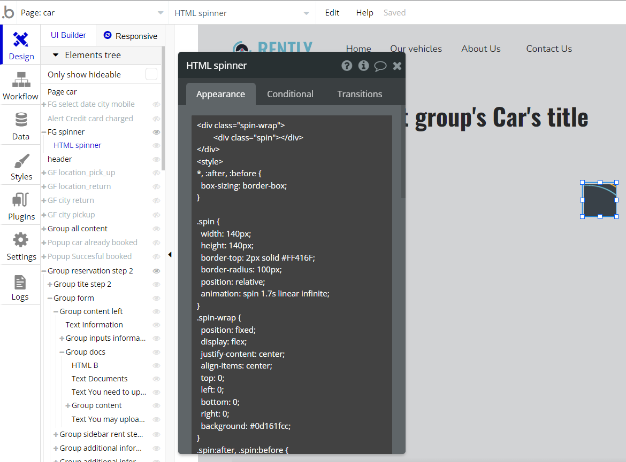Check the Only show hideable checkbox
The height and width of the screenshot is (462, 626).
pos(151,74)
